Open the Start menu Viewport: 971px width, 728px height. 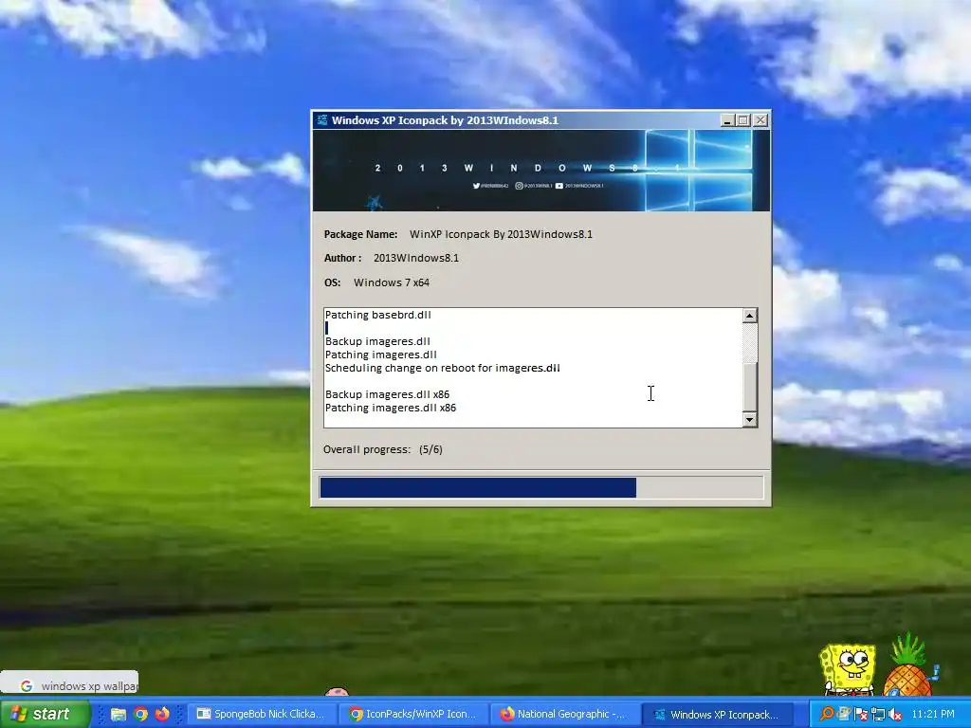pos(46,714)
